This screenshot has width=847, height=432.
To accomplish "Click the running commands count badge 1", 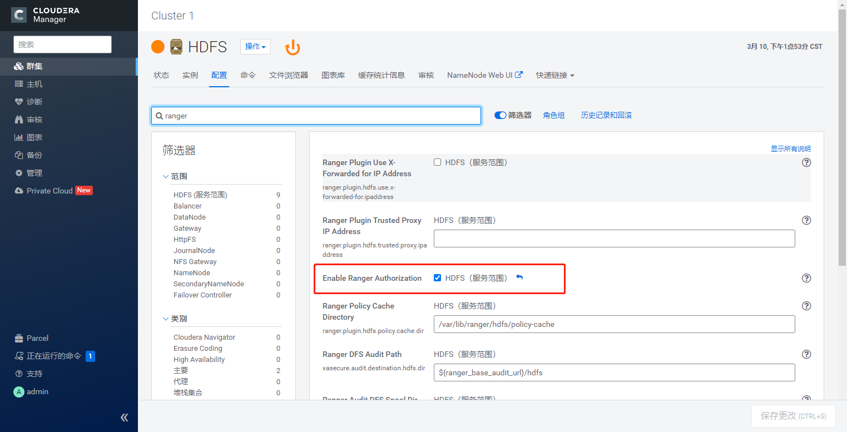I will click(90, 356).
